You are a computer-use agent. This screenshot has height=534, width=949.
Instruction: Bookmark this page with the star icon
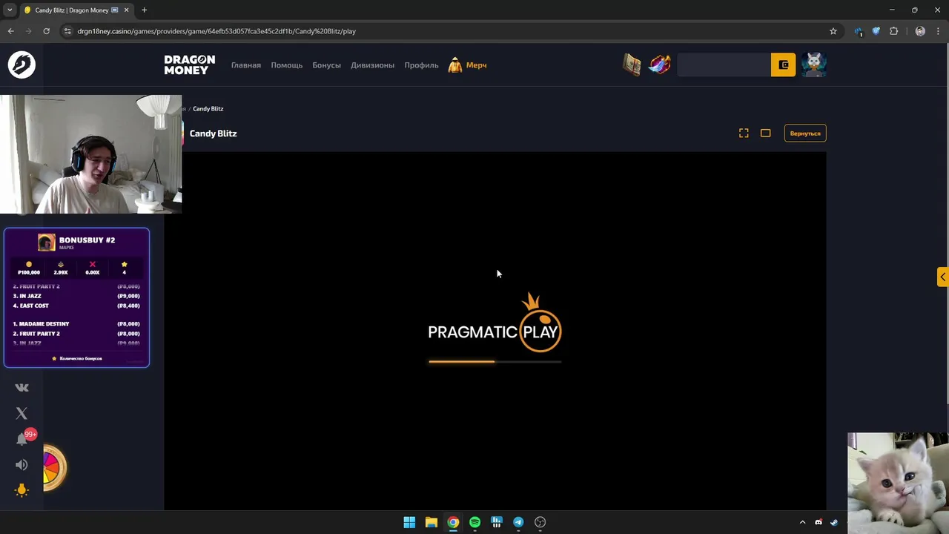(833, 31)
